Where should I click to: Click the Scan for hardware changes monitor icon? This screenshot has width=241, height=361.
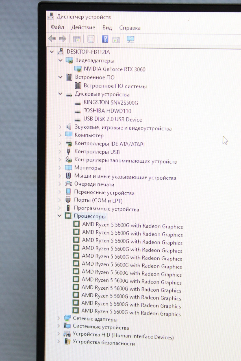click(130, 39)
